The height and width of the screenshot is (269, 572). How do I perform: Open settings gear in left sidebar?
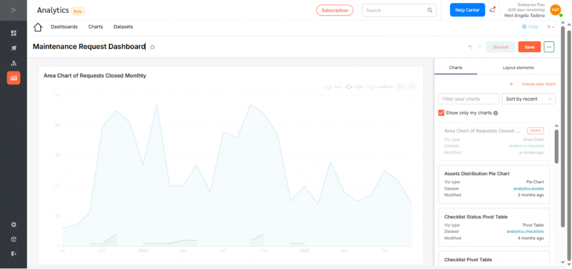[13, 225]
